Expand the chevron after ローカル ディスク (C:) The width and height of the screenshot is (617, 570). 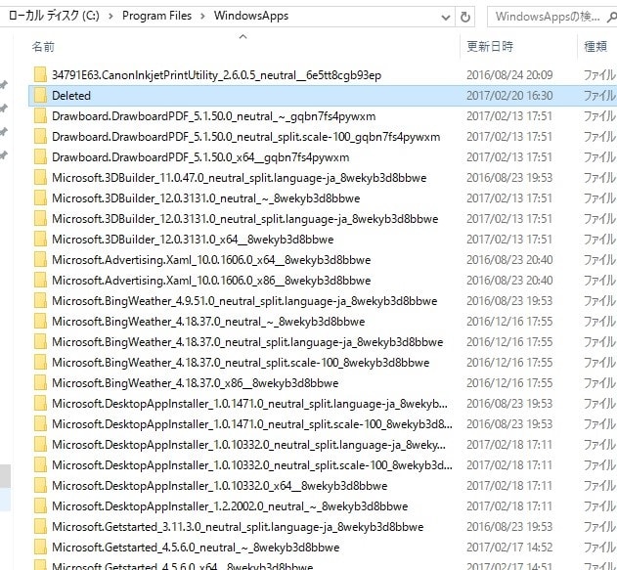pos(110,16)
